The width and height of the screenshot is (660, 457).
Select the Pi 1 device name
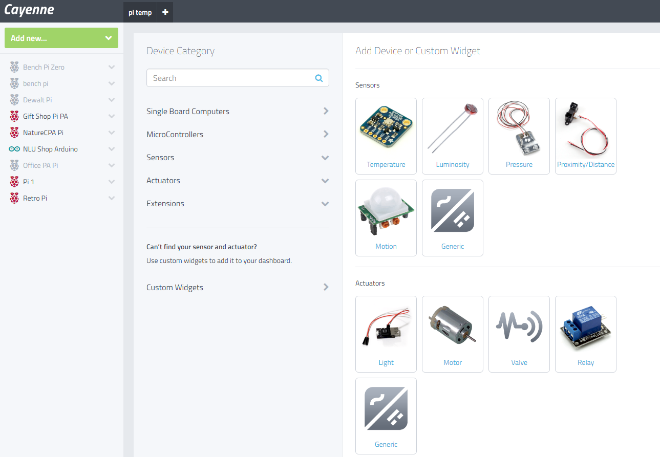pos(29,182)
